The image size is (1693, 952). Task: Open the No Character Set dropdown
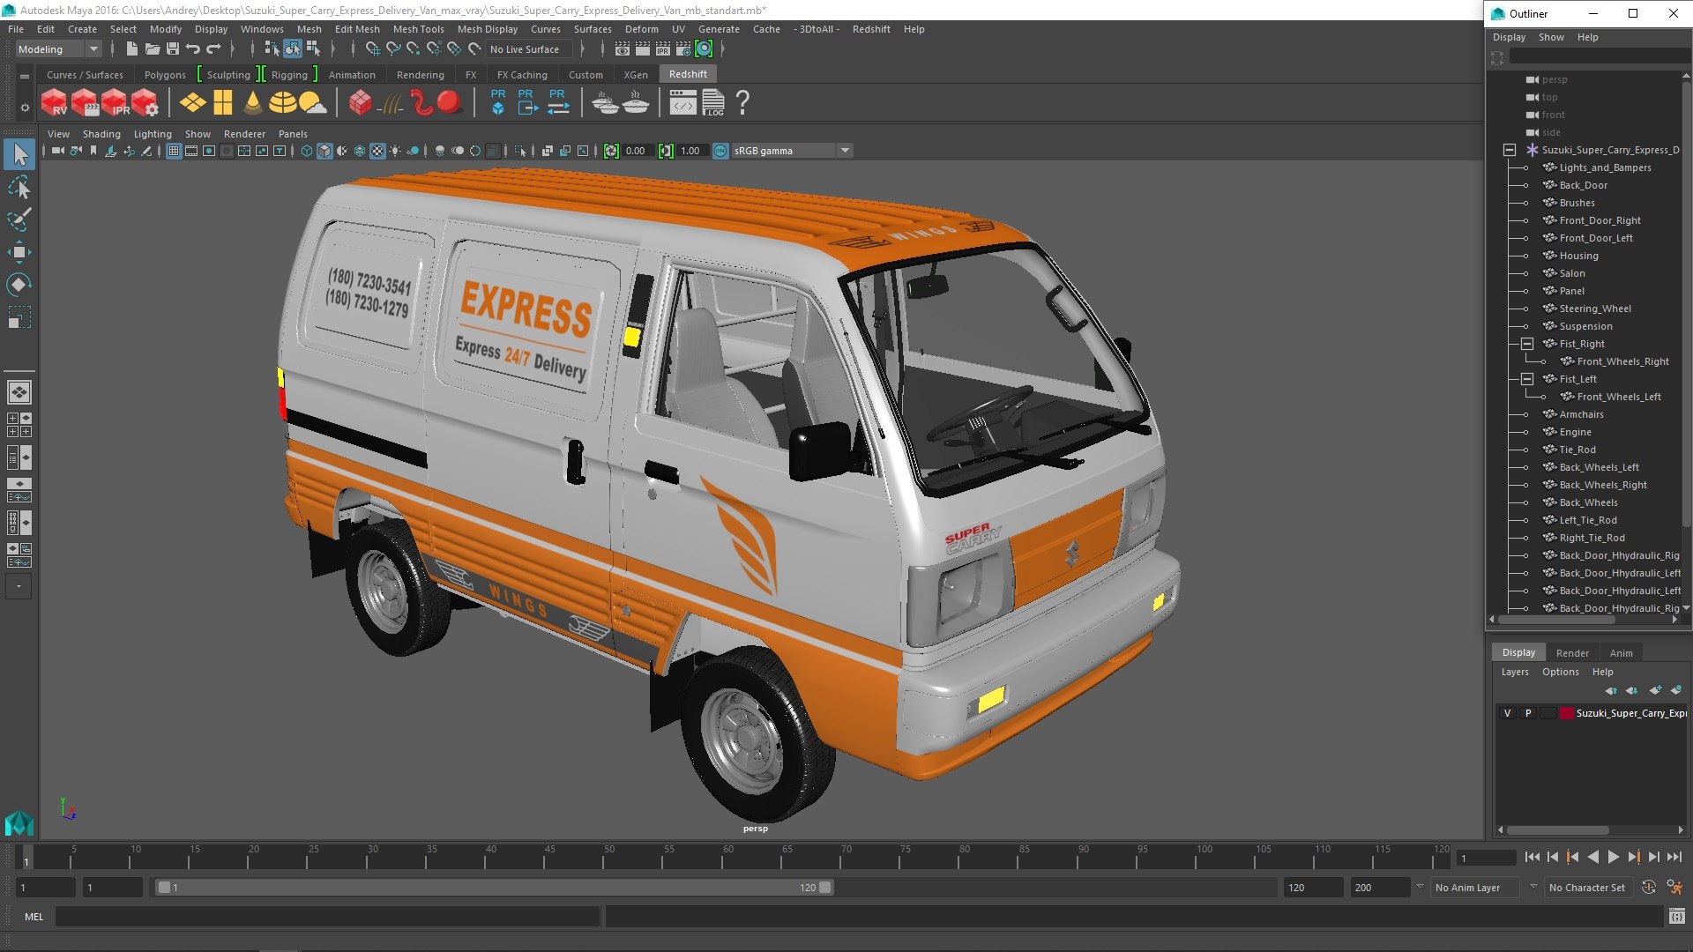(1591, 888)
